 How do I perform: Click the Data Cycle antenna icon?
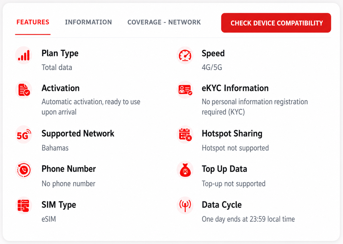(x=185, y=205)
